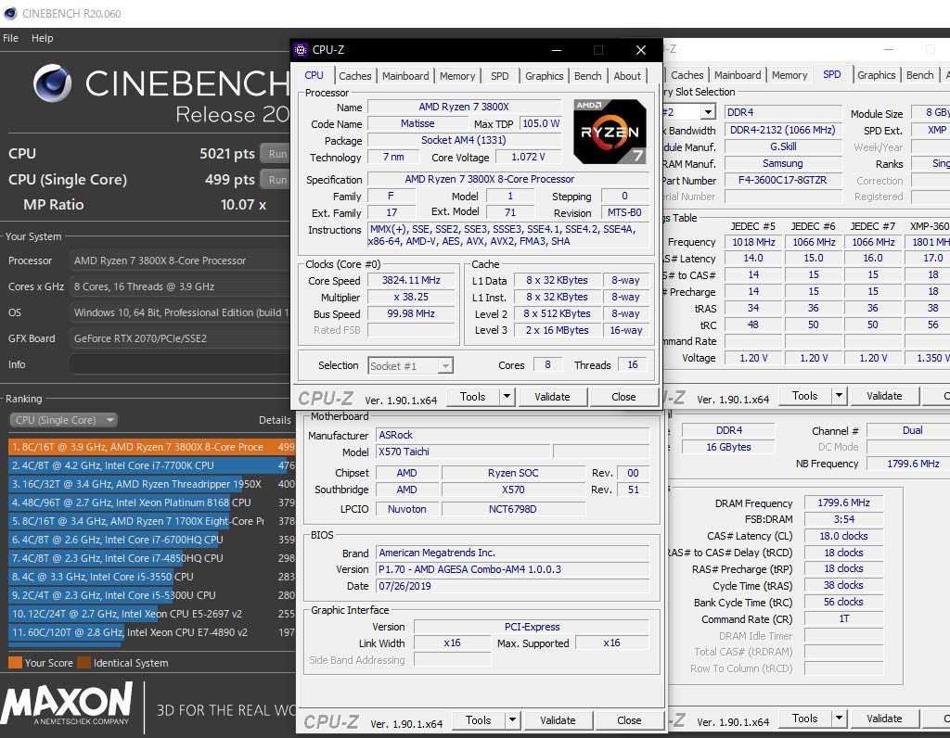Switch to the Mainboard tab
The image size is (950, 738).
pyautogui.click(x=405, y=75)
